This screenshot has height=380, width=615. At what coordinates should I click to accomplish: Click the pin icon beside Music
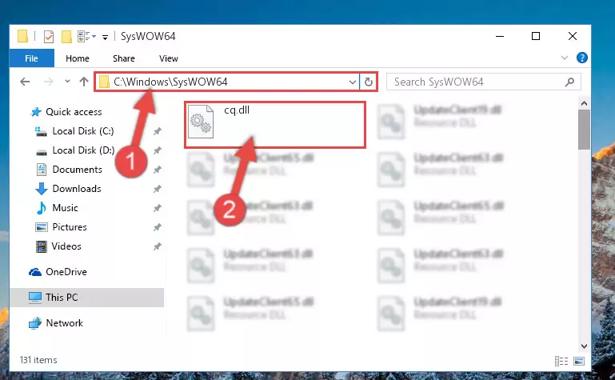pos(158,208)
